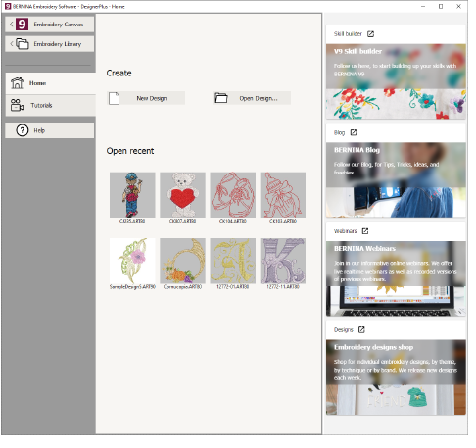Click the Blog external link icon
The image size is (476, 448).
354,132
